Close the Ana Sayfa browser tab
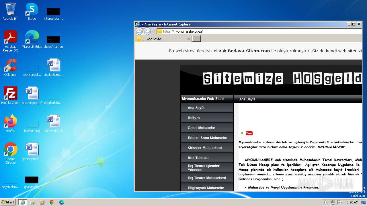367x206 pixels. coord(188,39)
